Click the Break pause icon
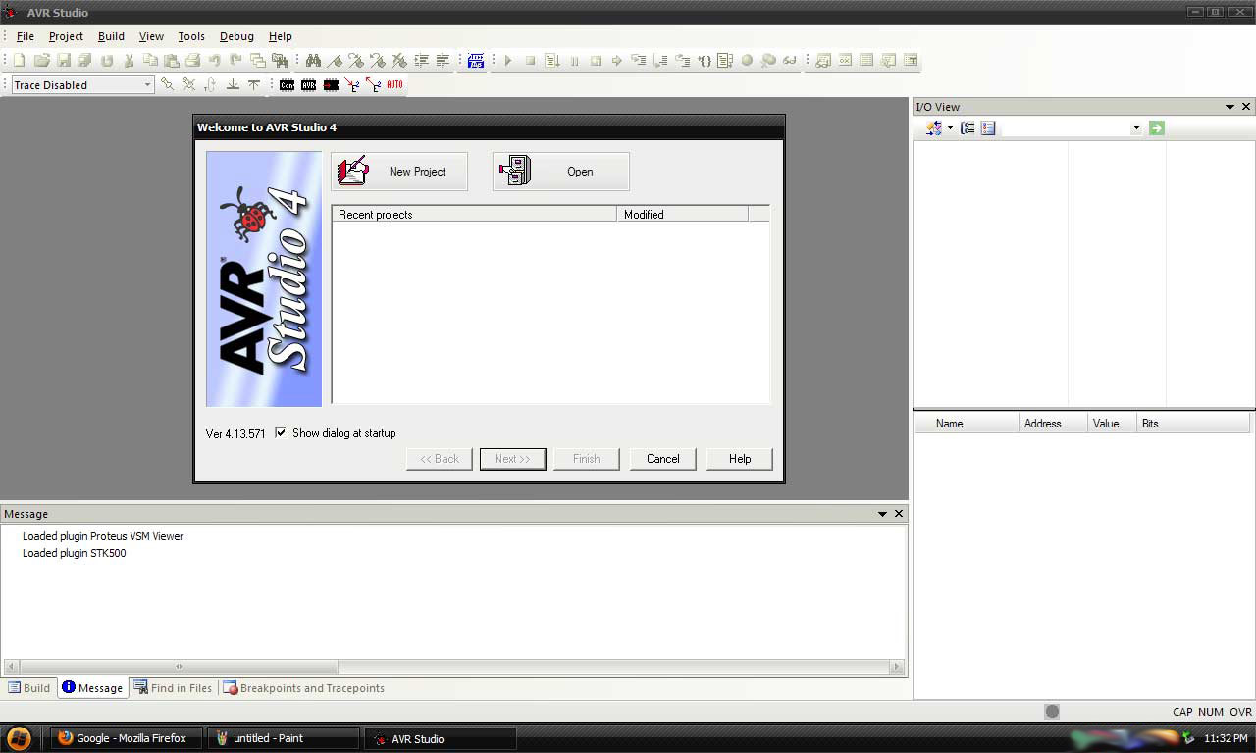 pos(574,61)
